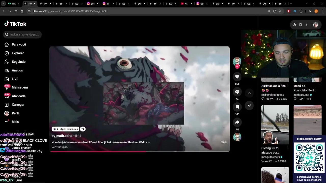
Task: Click the zoom magnifier icon in the address bar
Action: [269, 11]
